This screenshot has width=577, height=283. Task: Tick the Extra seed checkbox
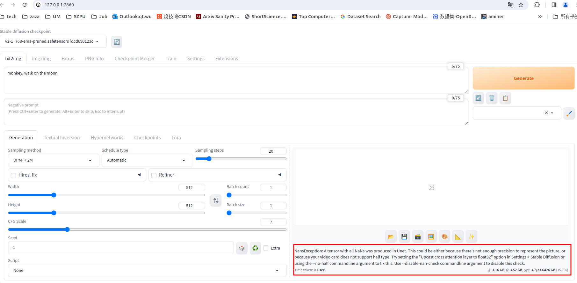266,248
